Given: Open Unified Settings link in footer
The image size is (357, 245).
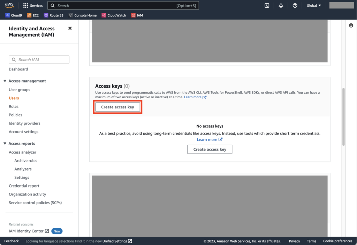Looking at the screenshot, I should [x=117, y=241].
